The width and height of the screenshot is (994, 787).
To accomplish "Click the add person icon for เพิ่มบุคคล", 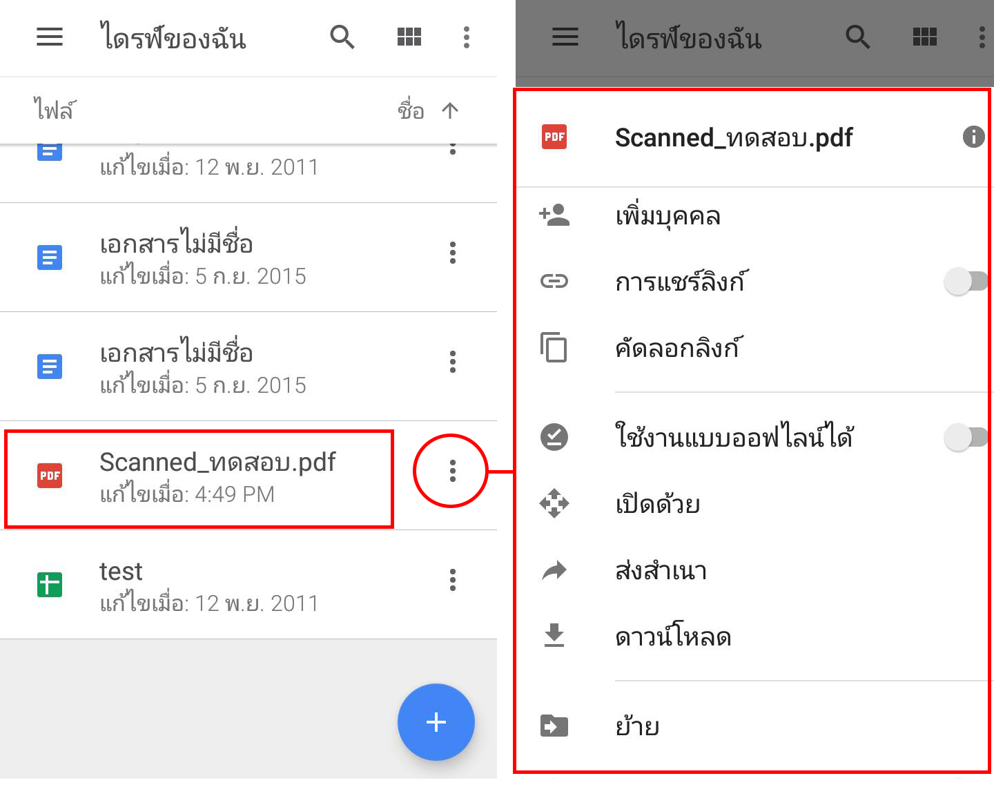I will click(554, 215).
